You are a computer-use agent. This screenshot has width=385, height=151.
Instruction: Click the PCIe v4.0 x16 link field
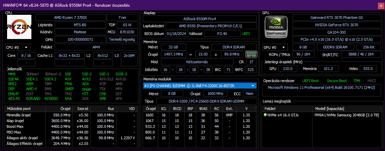pos(336,39)
